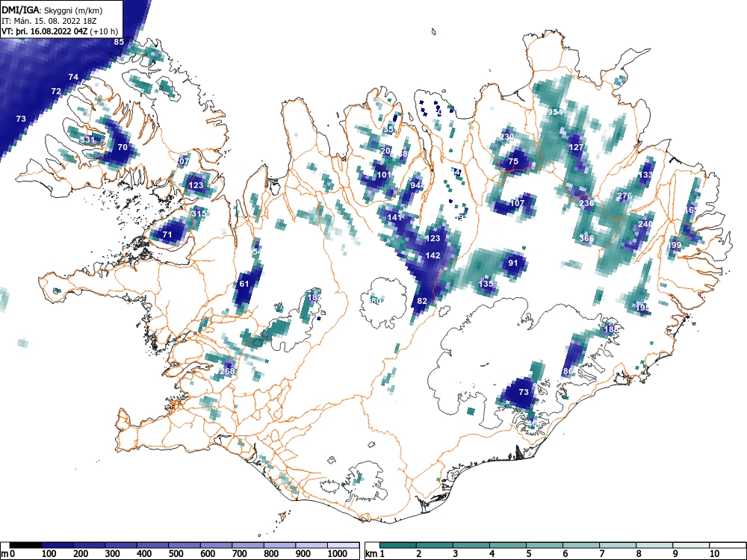
Task: Click the 'DMI/IGA: Skyggni (m/km)' title text
Action: coord(52,10)
